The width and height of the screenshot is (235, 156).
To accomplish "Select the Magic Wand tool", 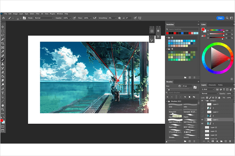I will (3, 39).
